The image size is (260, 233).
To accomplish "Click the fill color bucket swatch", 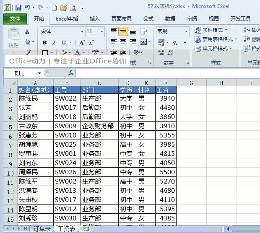I will [x=64, y=52].
